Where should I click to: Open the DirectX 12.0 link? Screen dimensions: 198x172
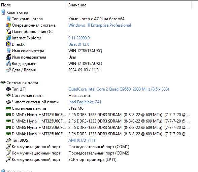point(79,44)
